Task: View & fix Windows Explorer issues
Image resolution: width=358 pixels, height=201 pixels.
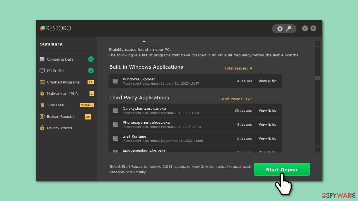Action: point(267,81)
